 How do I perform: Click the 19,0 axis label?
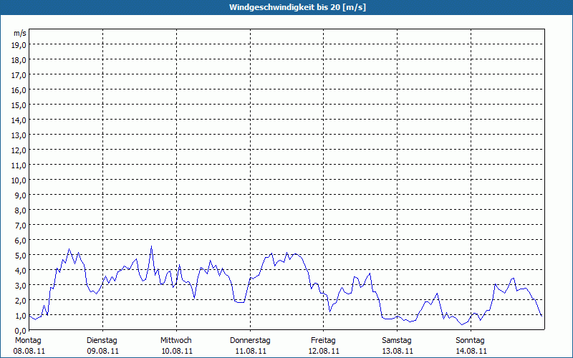[x=19, y=45]
